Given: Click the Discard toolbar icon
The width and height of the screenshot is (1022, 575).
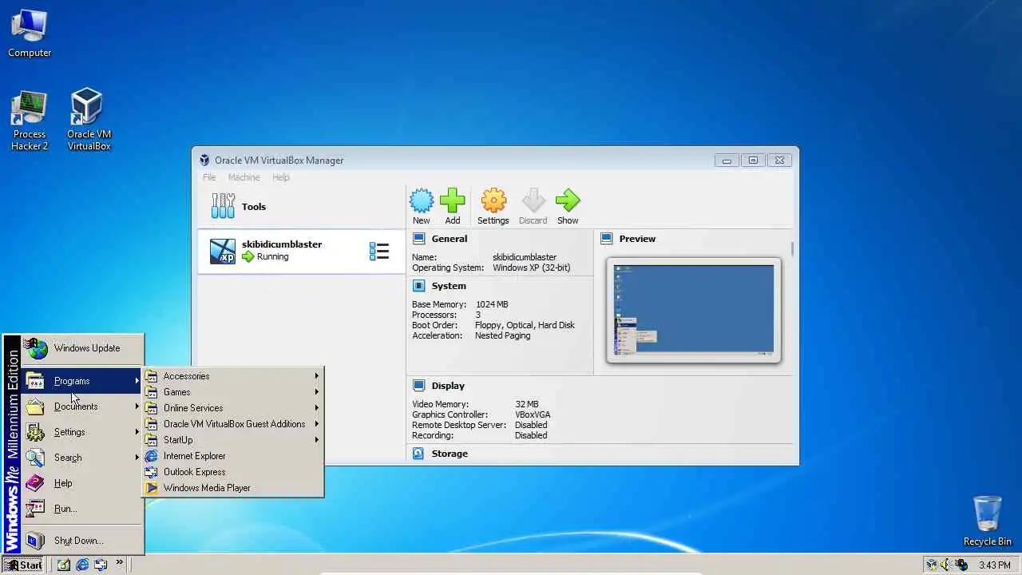Looking at the screenshot, I should [533, 206].
